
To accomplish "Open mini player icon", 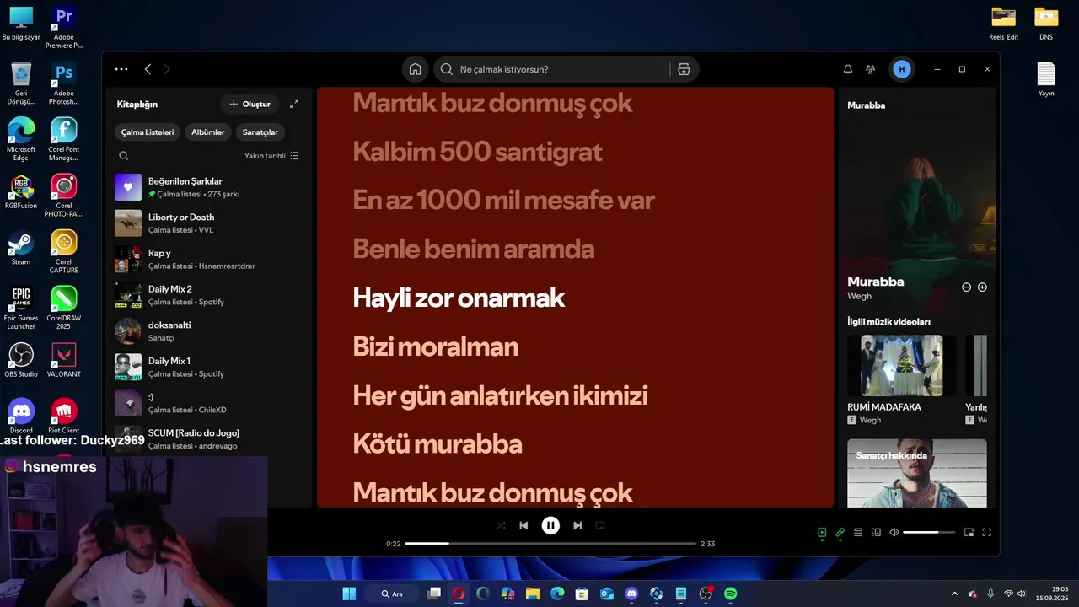I will 969,532.
